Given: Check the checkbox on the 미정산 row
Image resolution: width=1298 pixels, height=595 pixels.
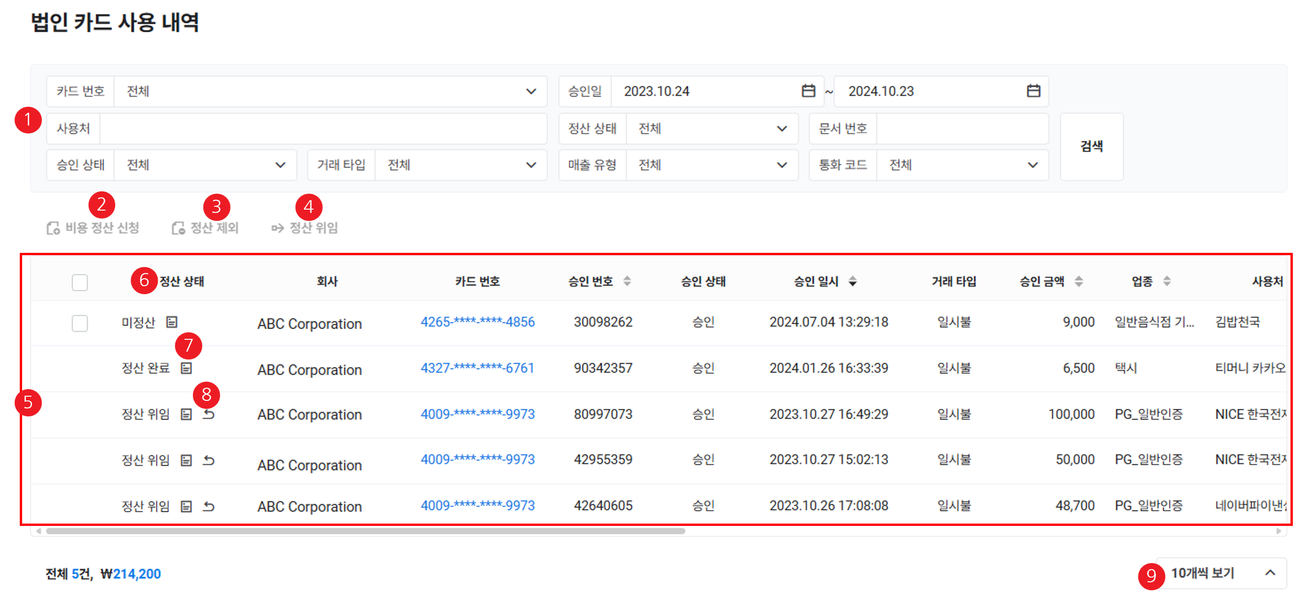Looking at the screenshot, I should coord(79,323).
